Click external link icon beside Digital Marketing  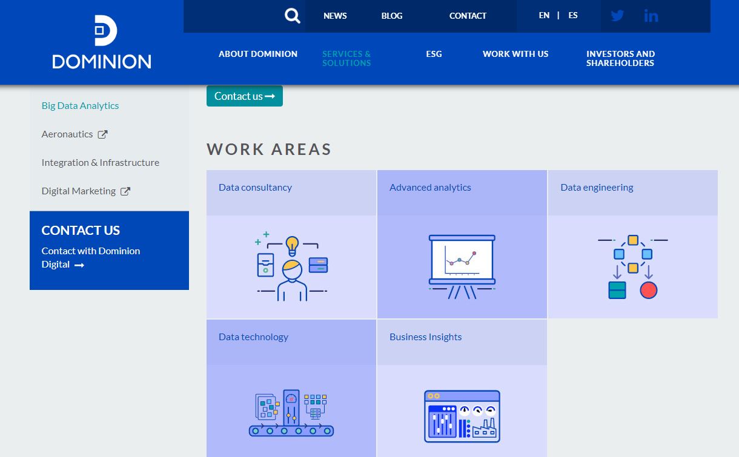[x=125, y=191]
